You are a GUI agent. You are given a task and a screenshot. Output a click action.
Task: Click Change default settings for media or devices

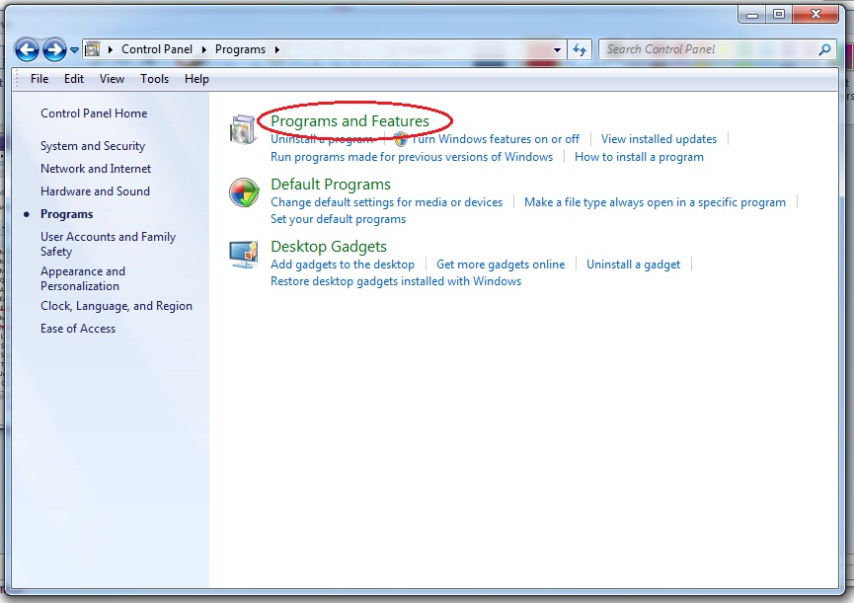point(387,202)
